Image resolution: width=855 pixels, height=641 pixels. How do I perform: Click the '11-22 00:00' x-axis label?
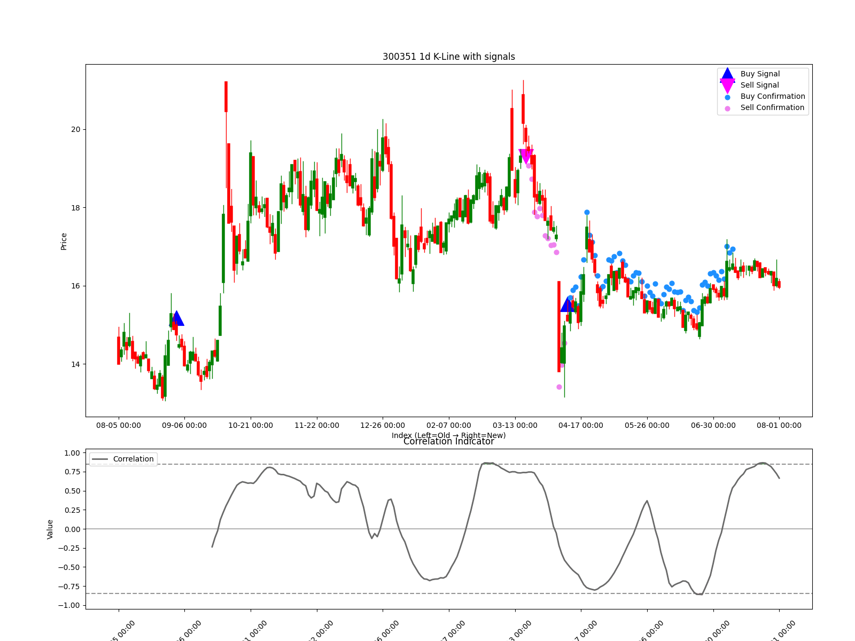317,426
